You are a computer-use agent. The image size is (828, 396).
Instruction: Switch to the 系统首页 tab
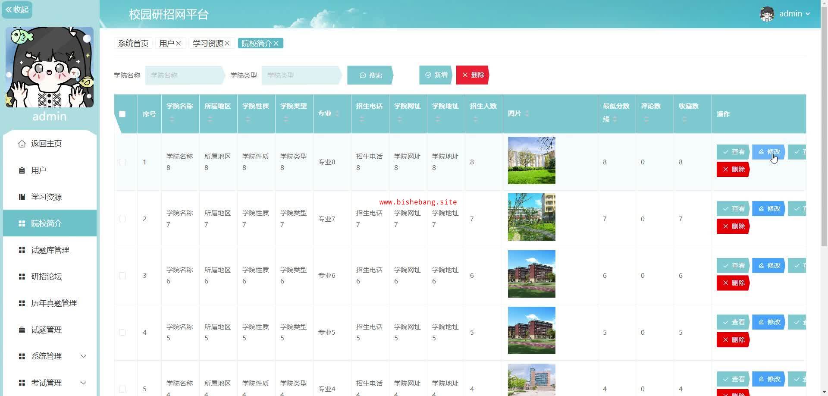pyautogui.click(x=133, y=44)
